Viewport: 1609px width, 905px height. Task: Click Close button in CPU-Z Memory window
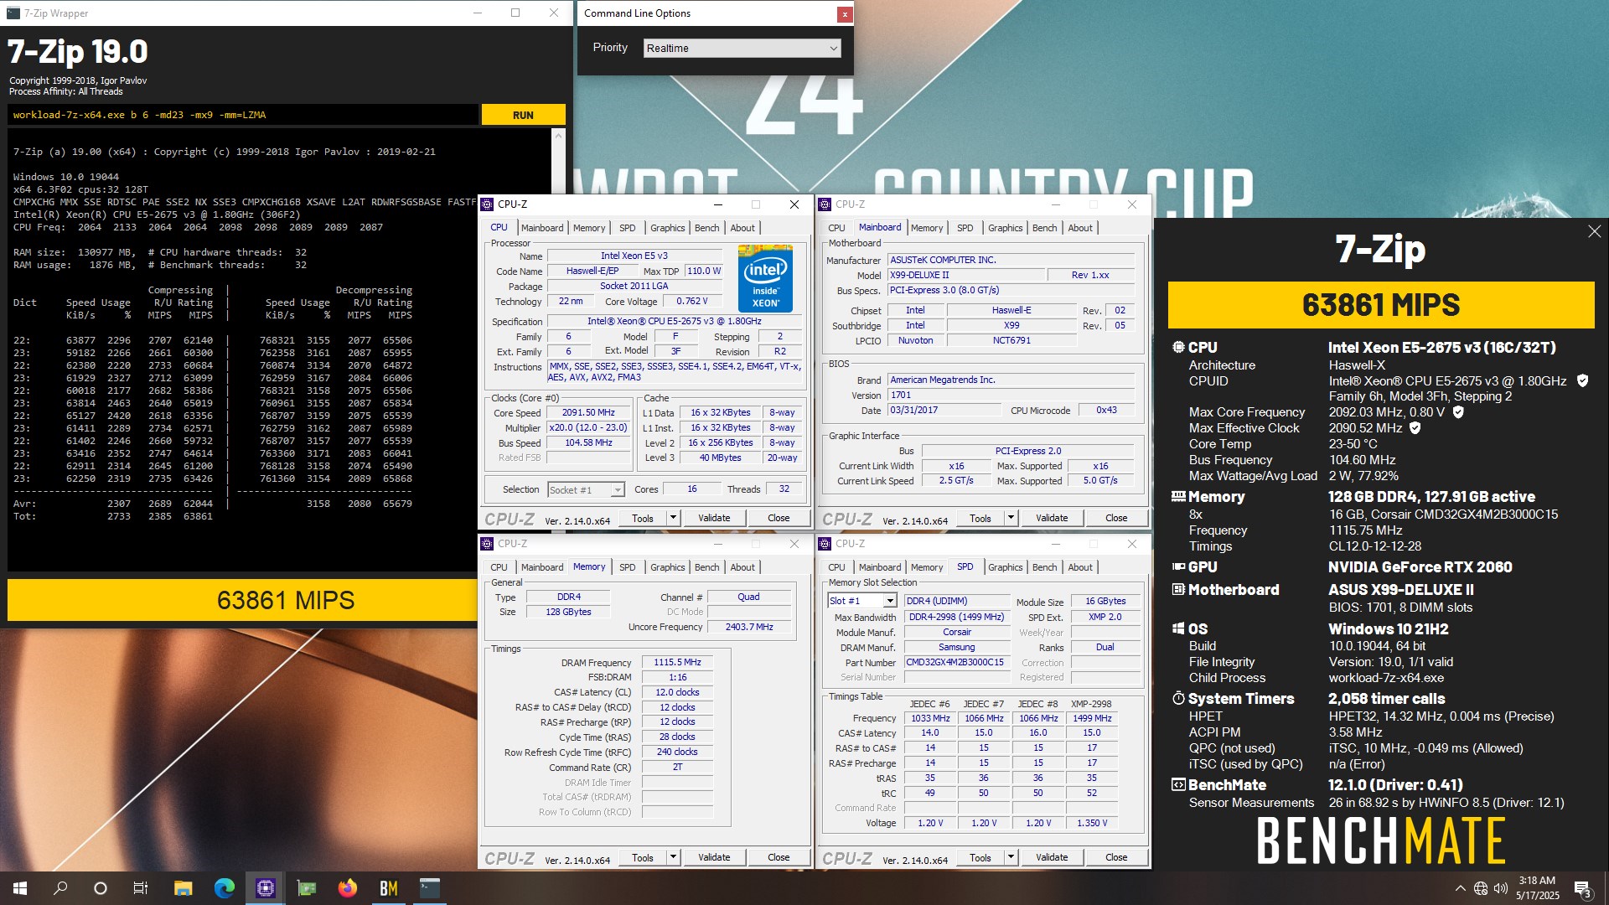pyautogui.click(x=779, y=857)
